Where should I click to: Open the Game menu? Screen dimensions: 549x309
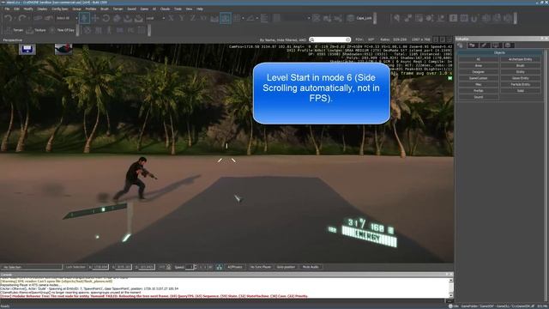(x=144, y=9)
